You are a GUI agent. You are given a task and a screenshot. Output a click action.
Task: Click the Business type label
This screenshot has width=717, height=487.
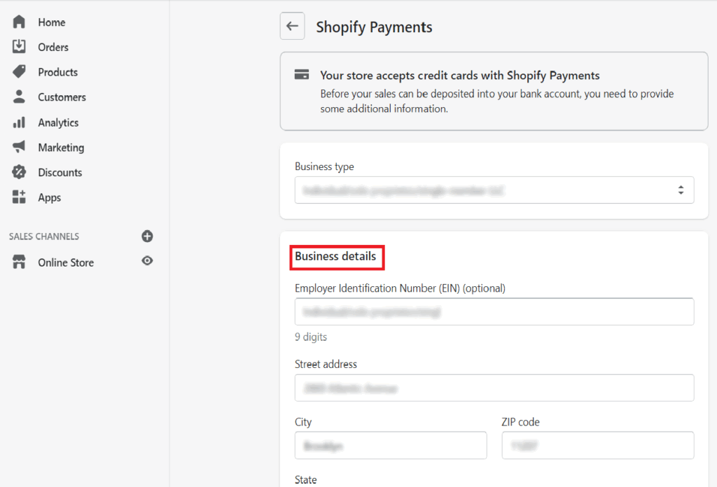324,167
